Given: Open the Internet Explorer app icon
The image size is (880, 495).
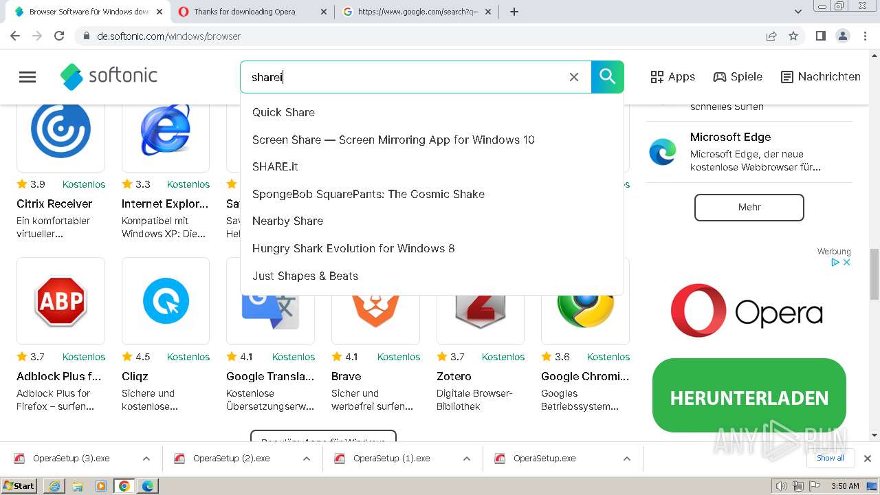Looking at the screenshot, I should (x=166, y=131).
